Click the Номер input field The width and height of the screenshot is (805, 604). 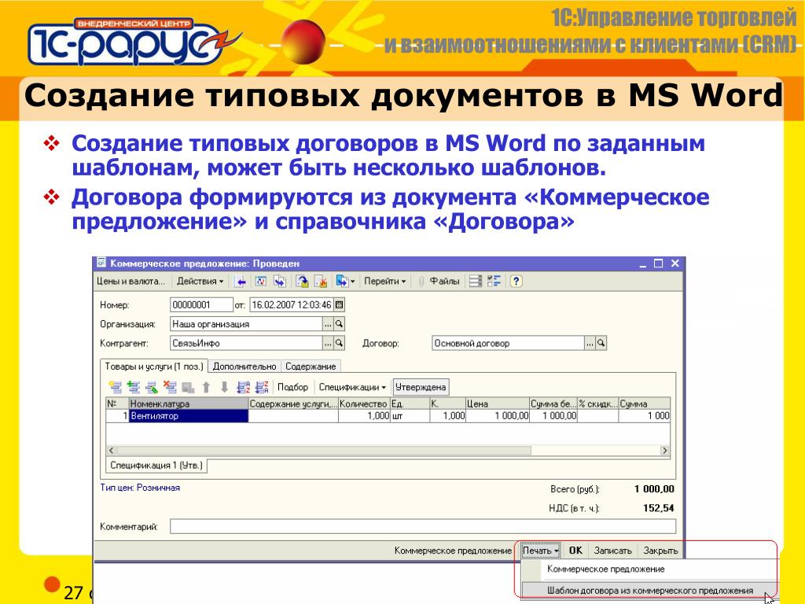pos(201,304)
